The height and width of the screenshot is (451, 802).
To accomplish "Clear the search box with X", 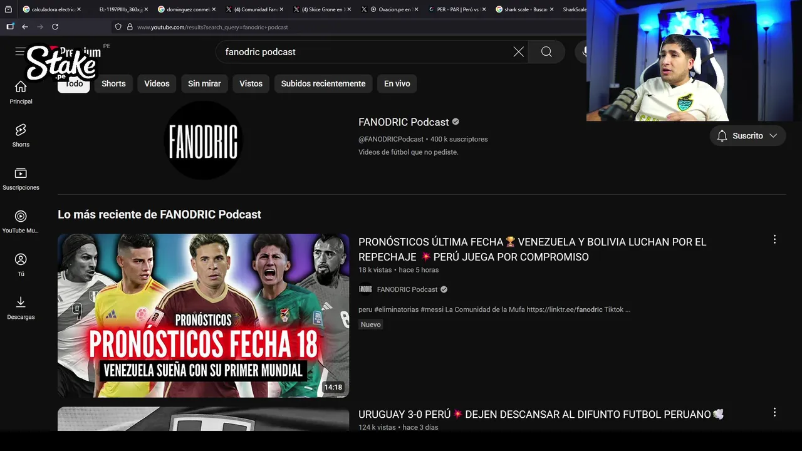I will (x=518, y=52).
